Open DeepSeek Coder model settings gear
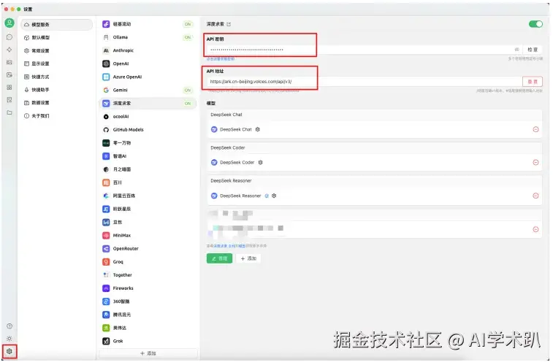 (x=260, y=163)
